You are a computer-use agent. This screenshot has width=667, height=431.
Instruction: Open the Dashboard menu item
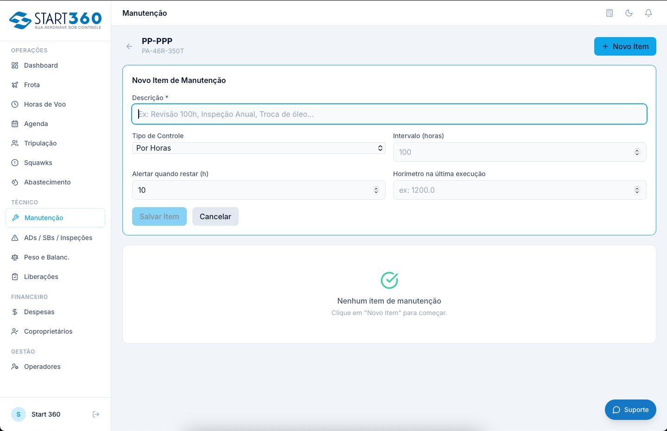[x=55, y=65]
